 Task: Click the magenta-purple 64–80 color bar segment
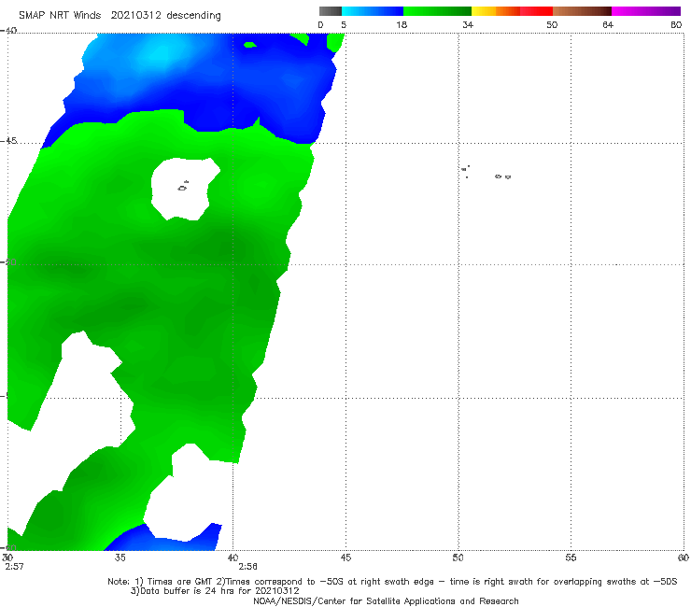tap(646, 11)
